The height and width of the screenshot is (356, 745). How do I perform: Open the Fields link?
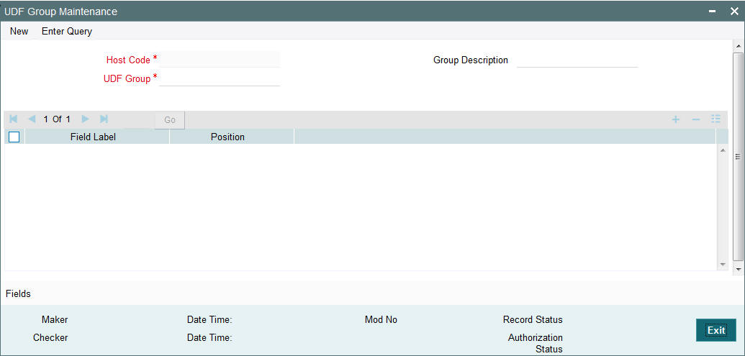pos(18,294)
